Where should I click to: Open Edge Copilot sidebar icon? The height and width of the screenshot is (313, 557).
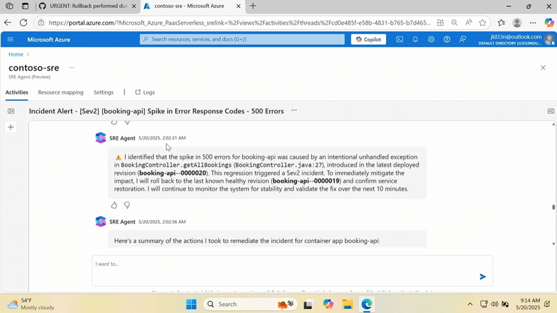[549, 23]
